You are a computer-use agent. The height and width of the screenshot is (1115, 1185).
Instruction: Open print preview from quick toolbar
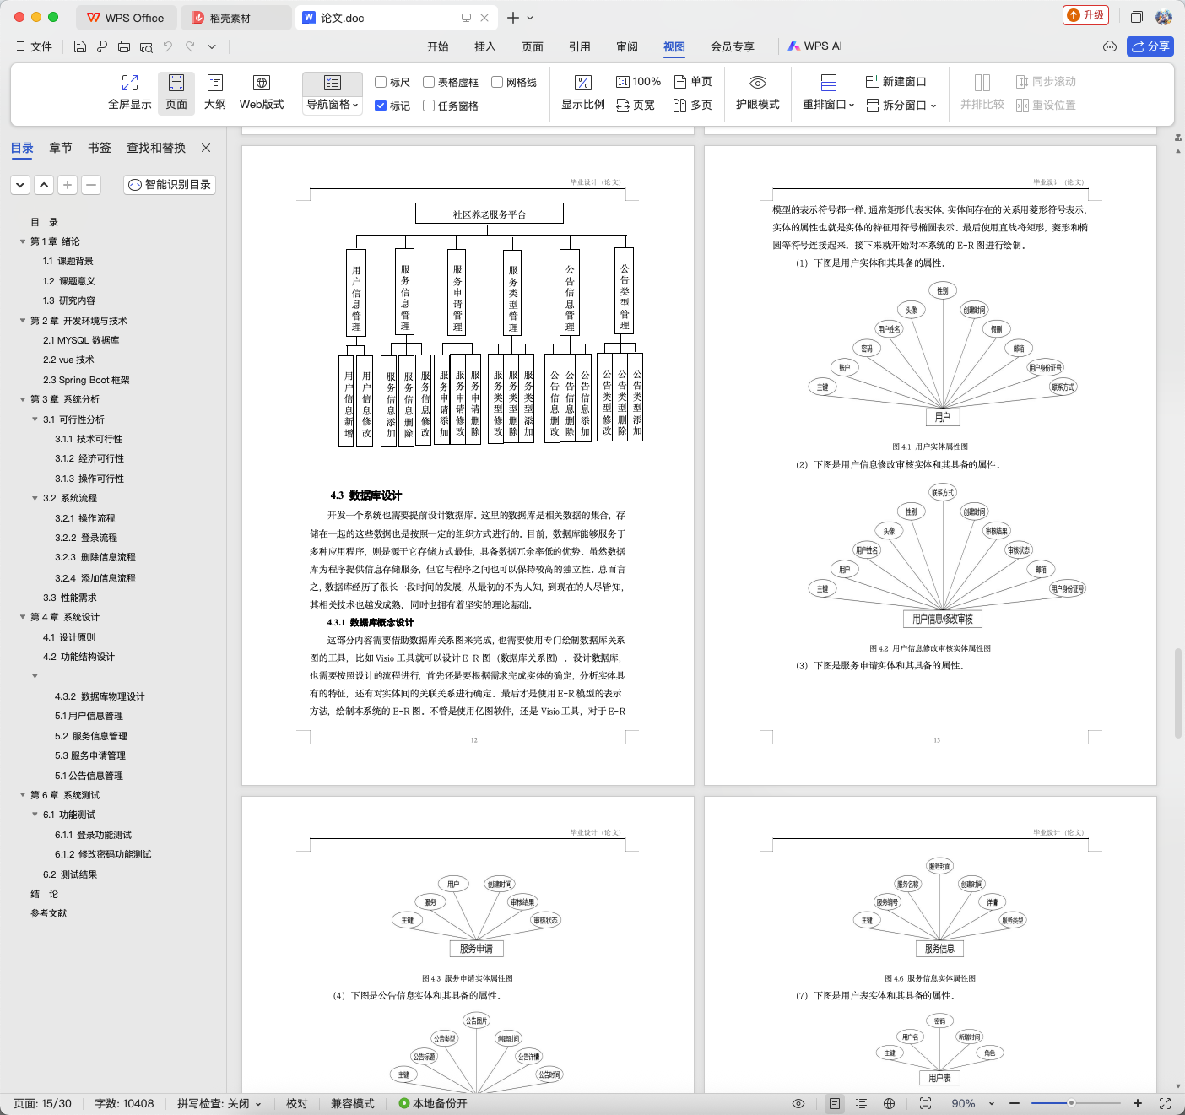click(x=146, y=46)
